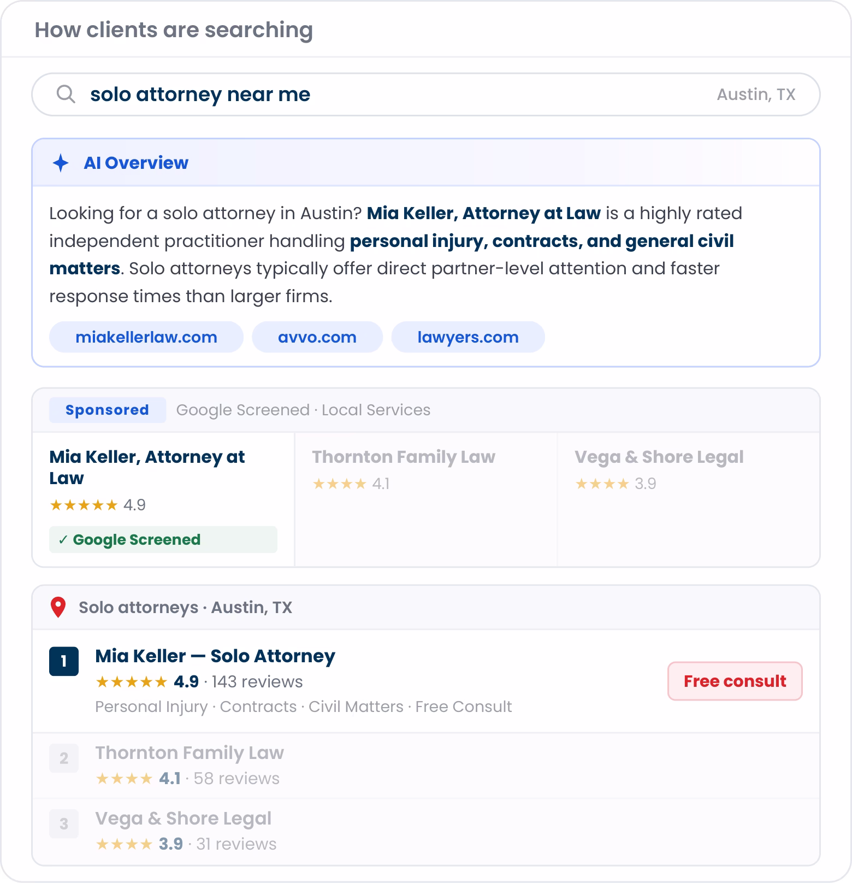This screenshot has height=883, width=852.
Task: Open sponsored card Thornton Family Law
Action: coord(426,499)
